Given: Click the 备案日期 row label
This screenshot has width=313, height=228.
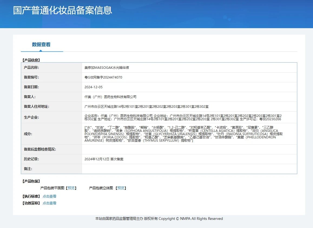Looking at the screenshot, I should pyautogui.click(x=31, y=87).
